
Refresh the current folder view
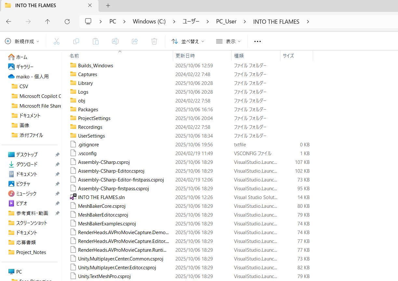point(67,21)
